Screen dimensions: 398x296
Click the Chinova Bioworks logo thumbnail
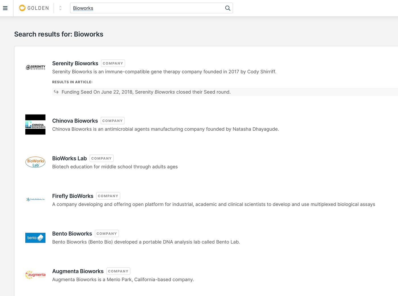35,124
